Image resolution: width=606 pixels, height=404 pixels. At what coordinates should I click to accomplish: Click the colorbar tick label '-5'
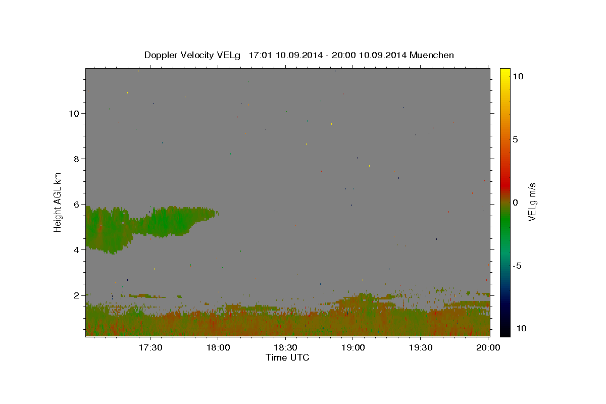[517, 266]
